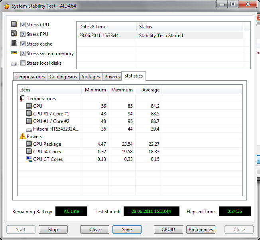Toggle the Stress system memory checkbox
The height and width of the screenshot is (240, 260).
tap(23, 54)
